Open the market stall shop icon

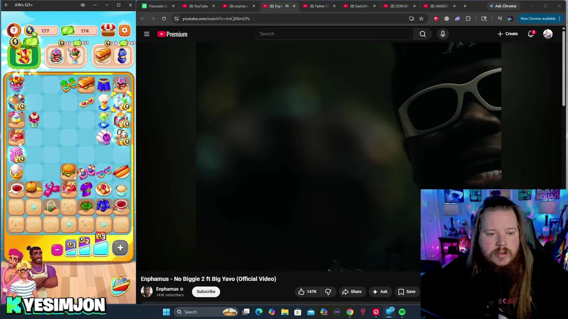pyautogui.click(x=108, y=31)
